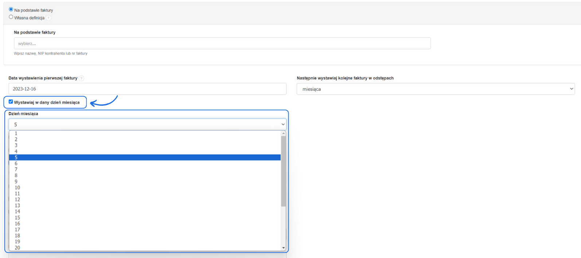The width and height of the screenshot is (581, 258).
Task: Uncheck 'Wystawiaj w dany dzień miesiąca'
Action: coord(11,102)
